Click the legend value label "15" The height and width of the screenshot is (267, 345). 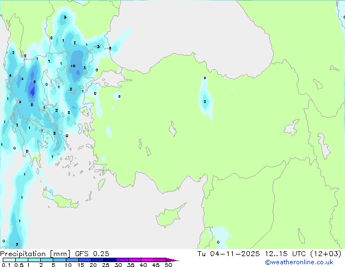click(x=81, y=265)
